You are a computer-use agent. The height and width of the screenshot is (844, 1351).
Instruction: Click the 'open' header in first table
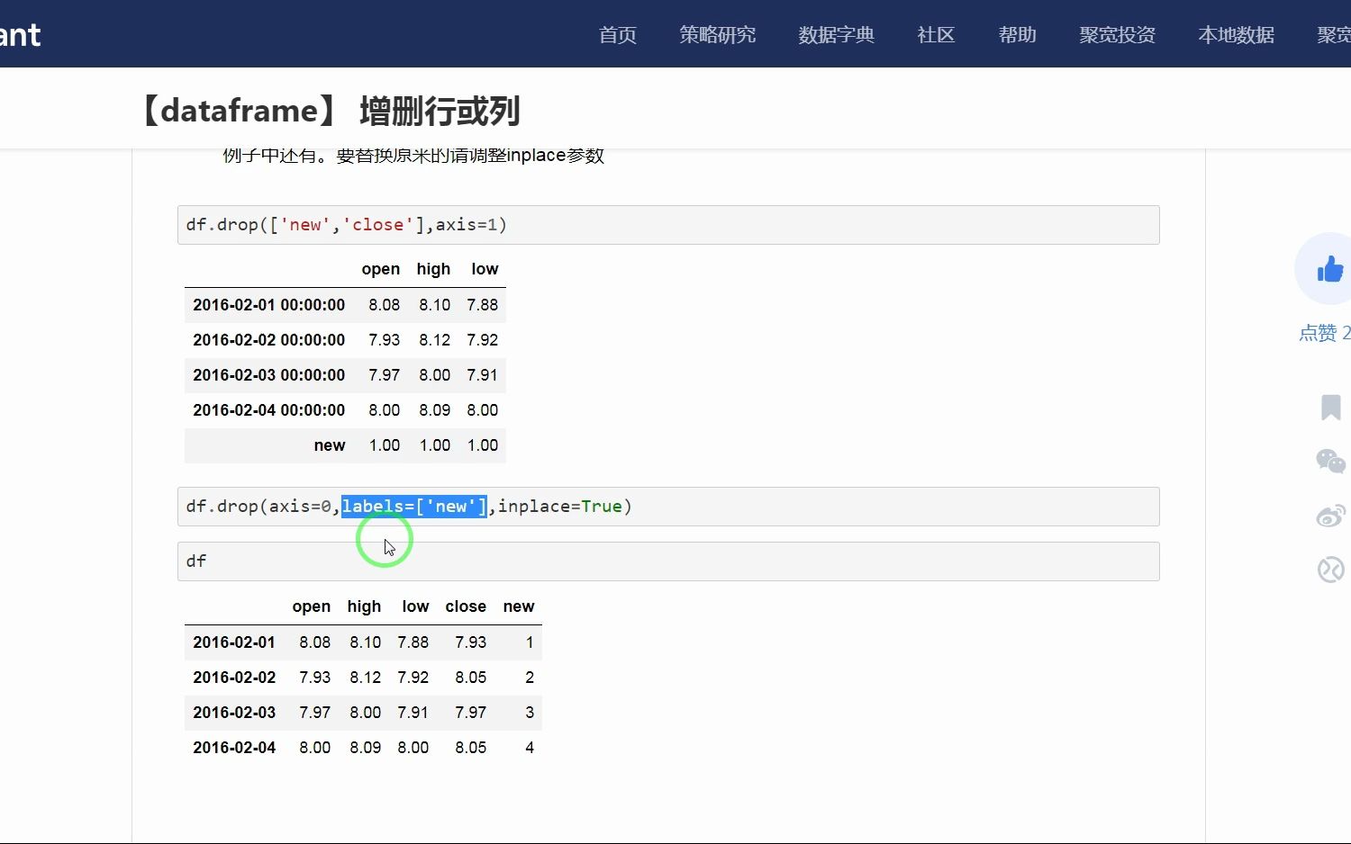click(x=380, y=269)
